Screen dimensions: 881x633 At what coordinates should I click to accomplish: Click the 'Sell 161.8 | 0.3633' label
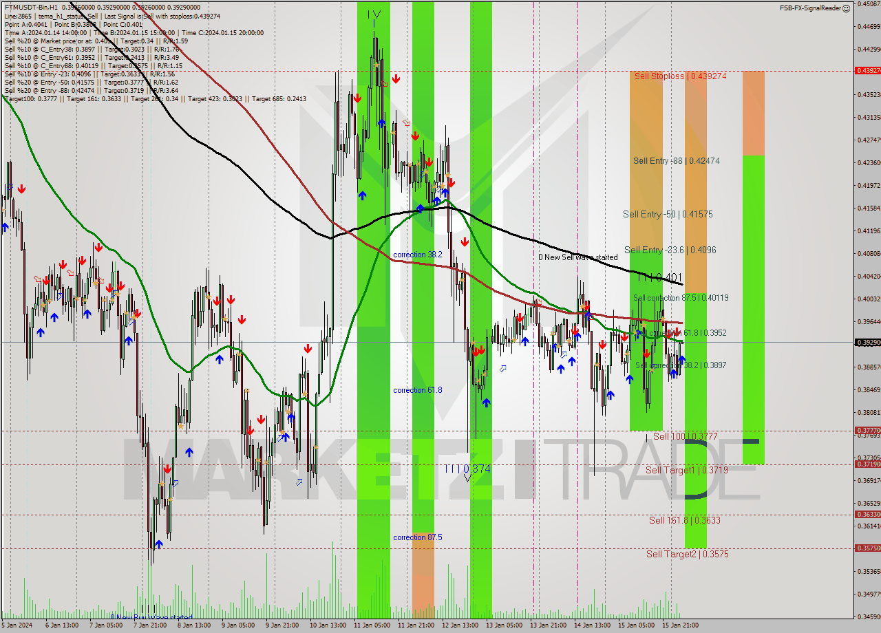tap(685, 520)
